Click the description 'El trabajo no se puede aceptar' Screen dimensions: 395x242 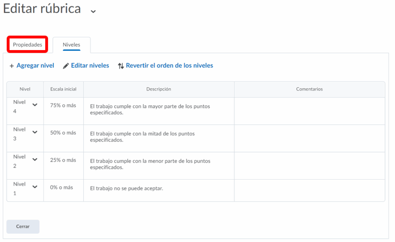pos(126,189)
